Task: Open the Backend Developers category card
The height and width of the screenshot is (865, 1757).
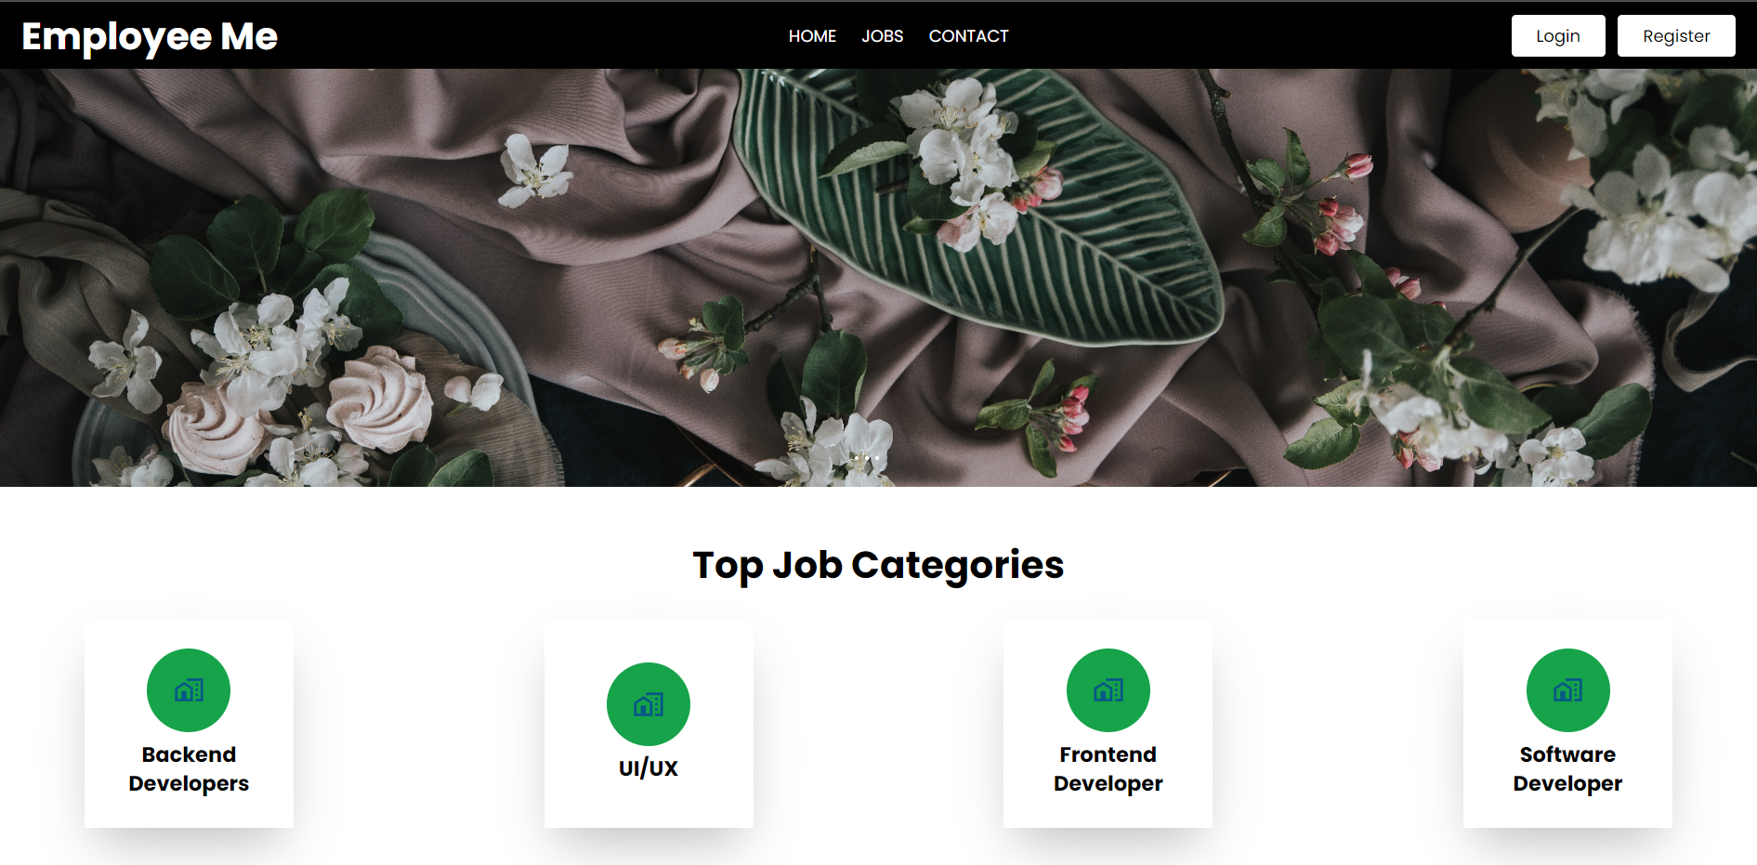Action: click(189, 723)
